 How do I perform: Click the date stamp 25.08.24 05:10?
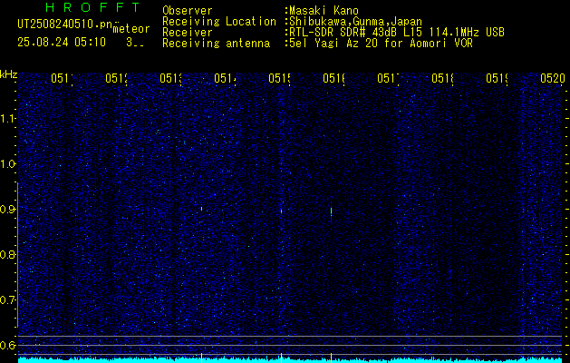tap(62, 43)
